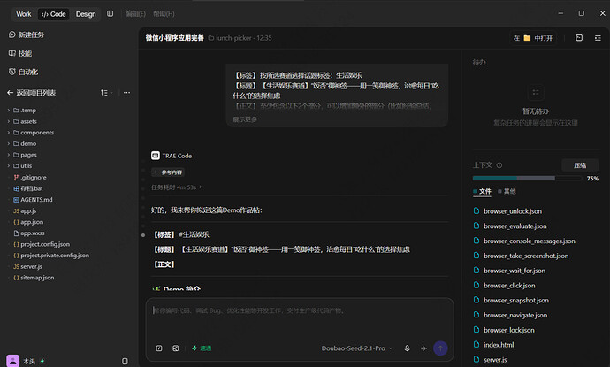
Task: Open the 帮助(H) menu
Action: coord(164,13)
